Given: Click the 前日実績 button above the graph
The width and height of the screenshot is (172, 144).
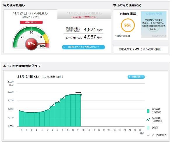Looking at the screenshot, I should (136, 77).
